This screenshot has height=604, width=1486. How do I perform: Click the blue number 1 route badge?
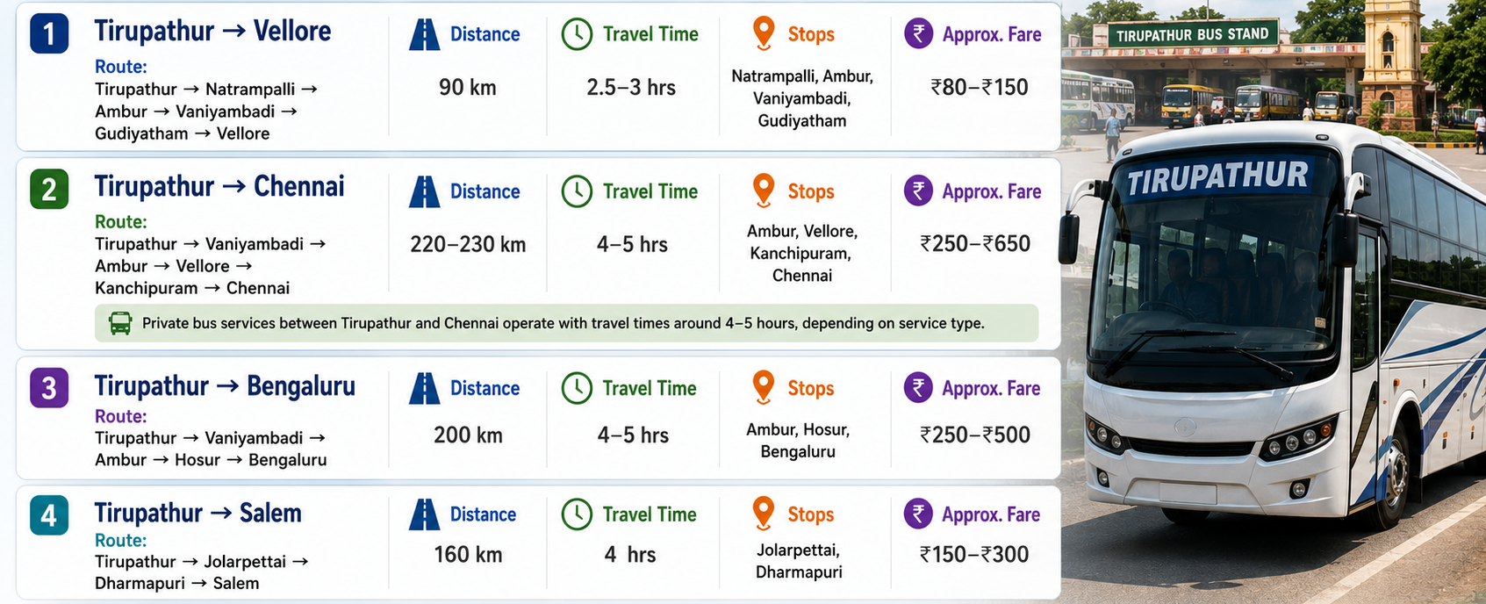click(49, 34)
